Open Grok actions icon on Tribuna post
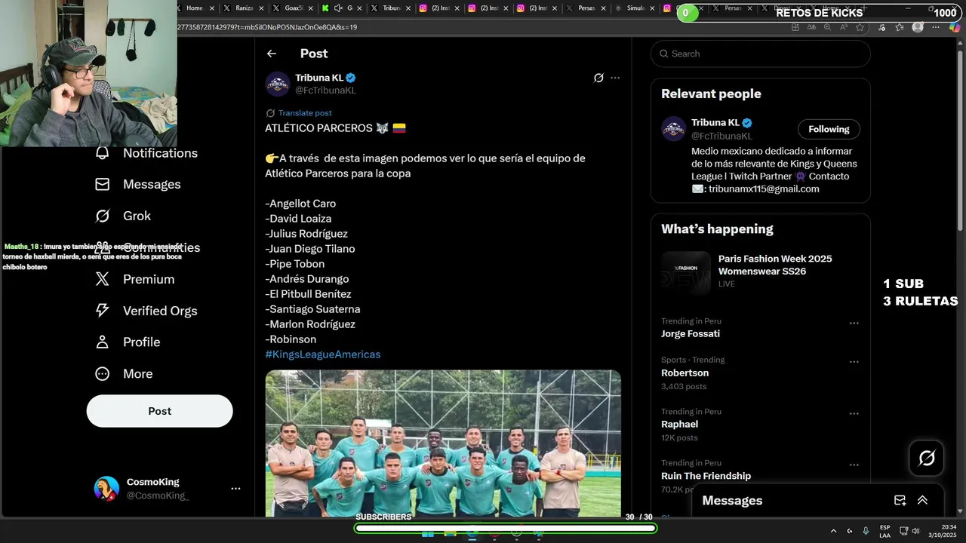This screenshot has height=543, width=966. coord(598,78)
